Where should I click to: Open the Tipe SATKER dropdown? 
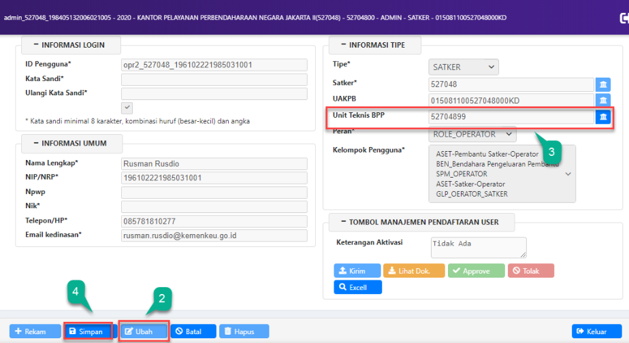(x=464, y=67)
